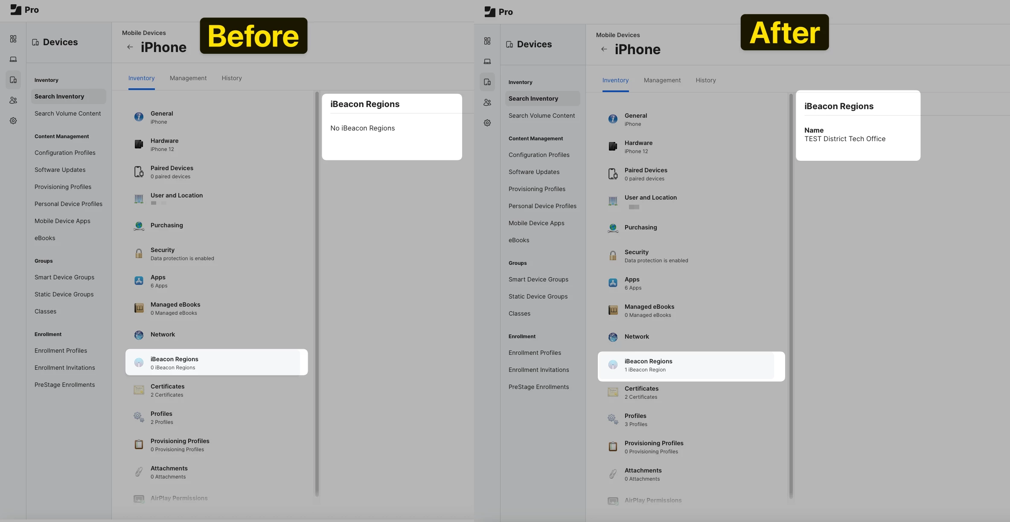The image size is (1010, 522).
Task: Click the computers laptop icon in Before rail
Action: click(x=13, y=59)
